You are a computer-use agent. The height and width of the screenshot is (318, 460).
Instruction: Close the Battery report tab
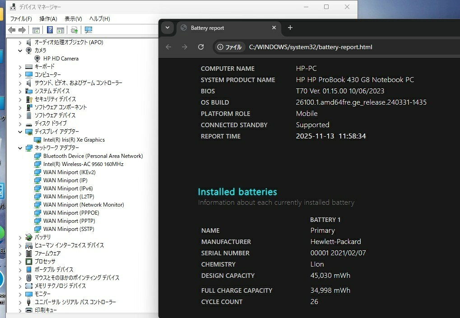pos(274,28)
